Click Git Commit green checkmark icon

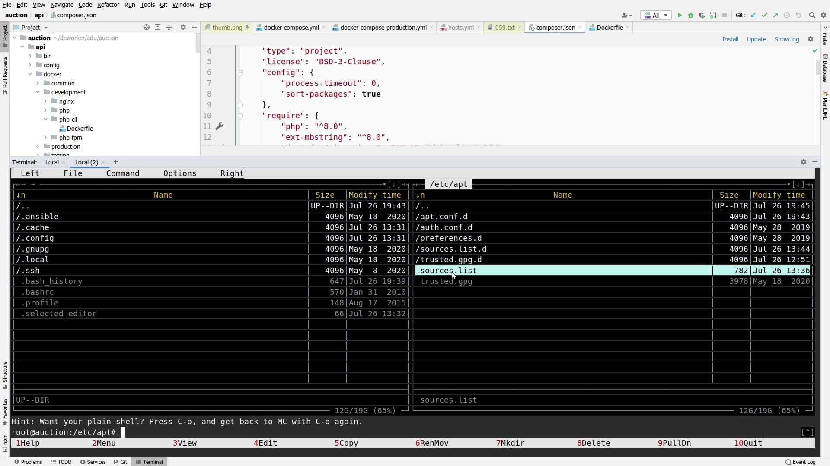pyautogui.click(x=764, y=16)
